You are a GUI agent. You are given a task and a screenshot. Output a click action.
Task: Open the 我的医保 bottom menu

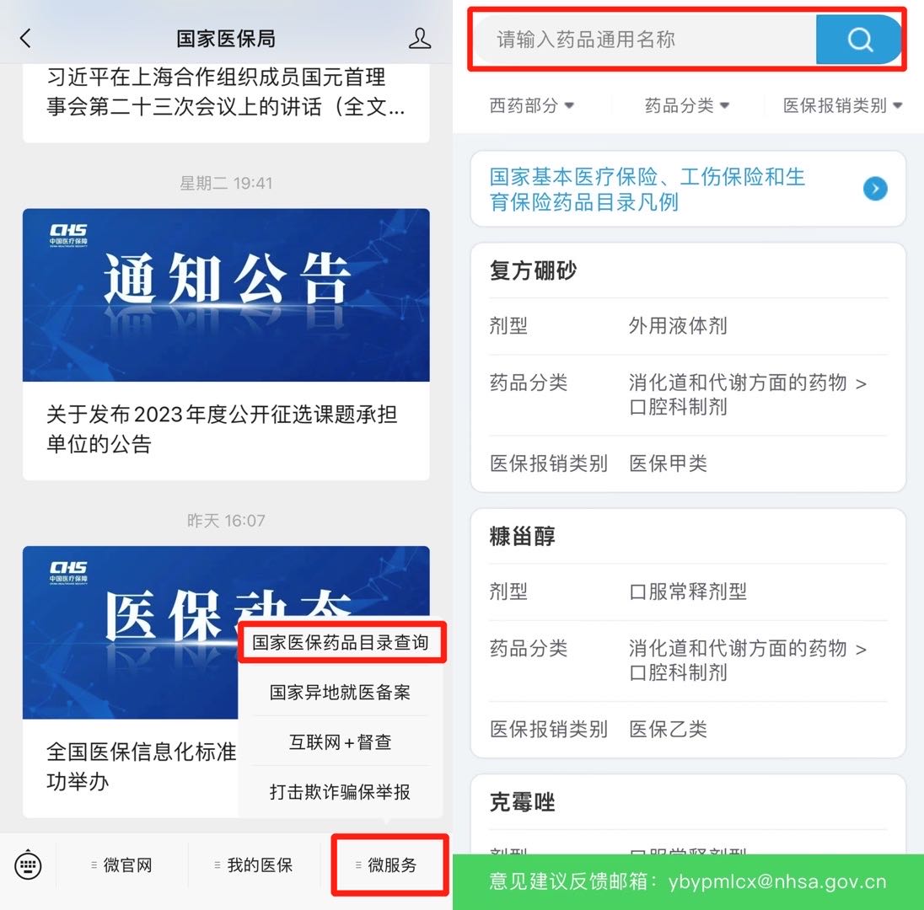click(x=254, y=865)
